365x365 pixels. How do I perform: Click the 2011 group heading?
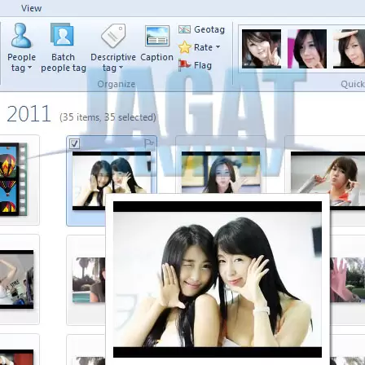[x=29, y=114]
